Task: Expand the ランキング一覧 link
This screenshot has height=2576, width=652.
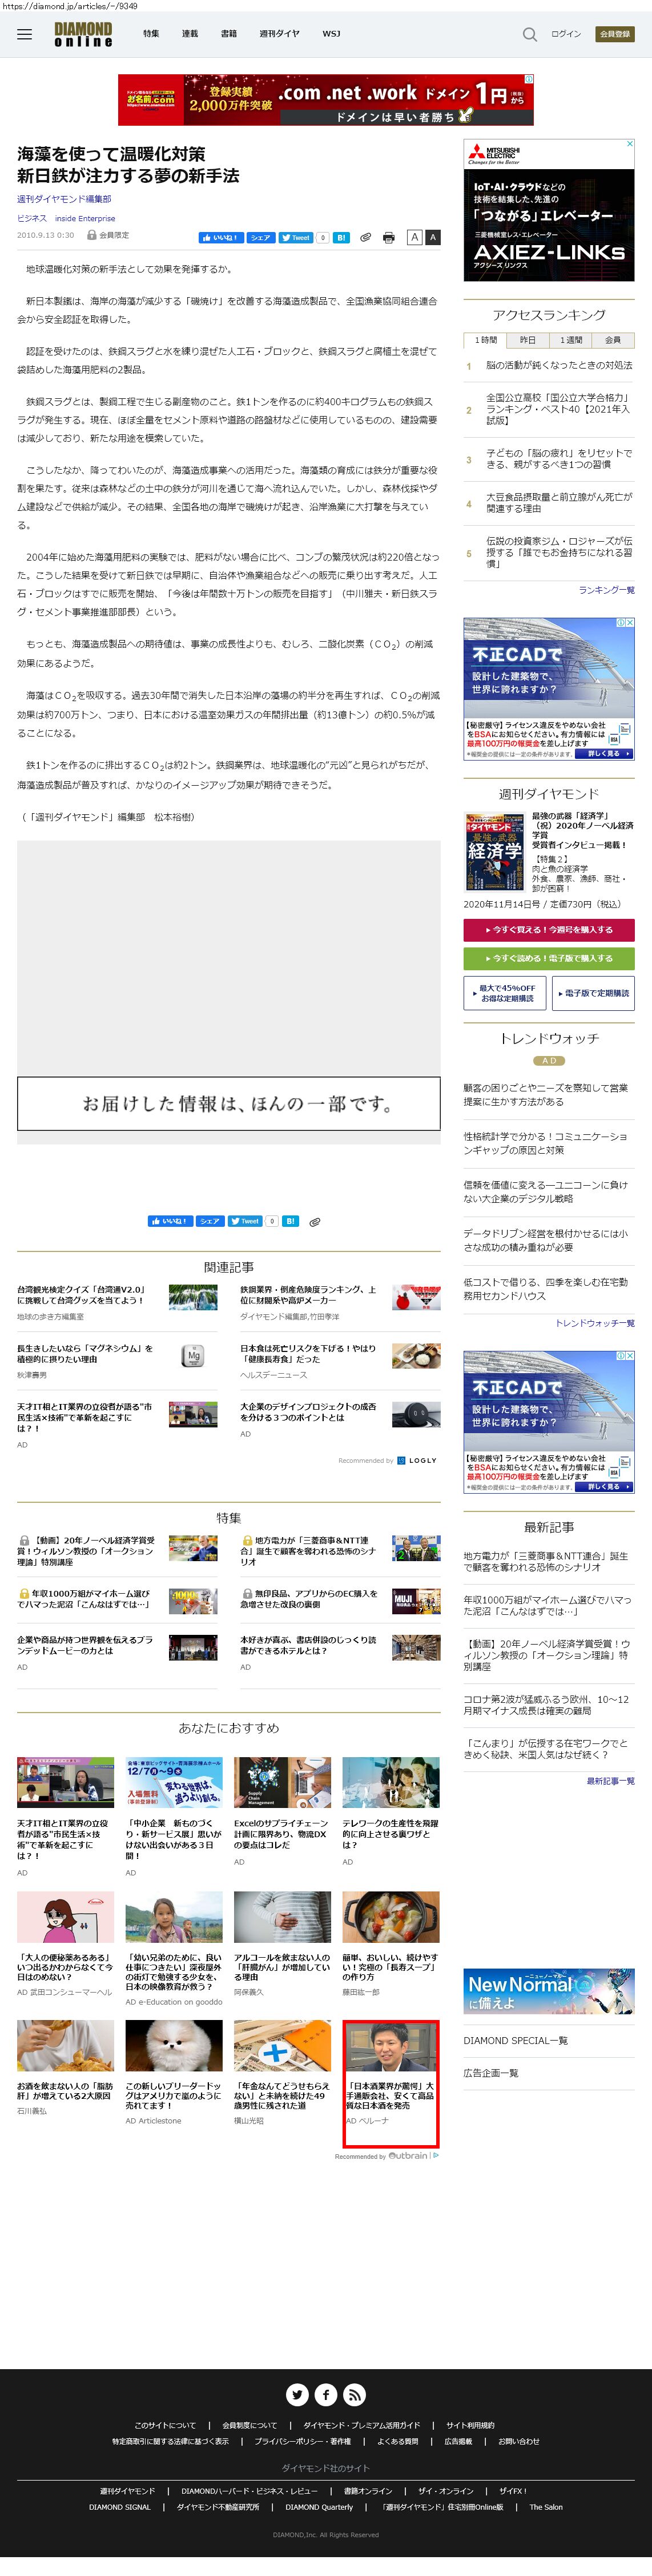Action: click(606, 590)
